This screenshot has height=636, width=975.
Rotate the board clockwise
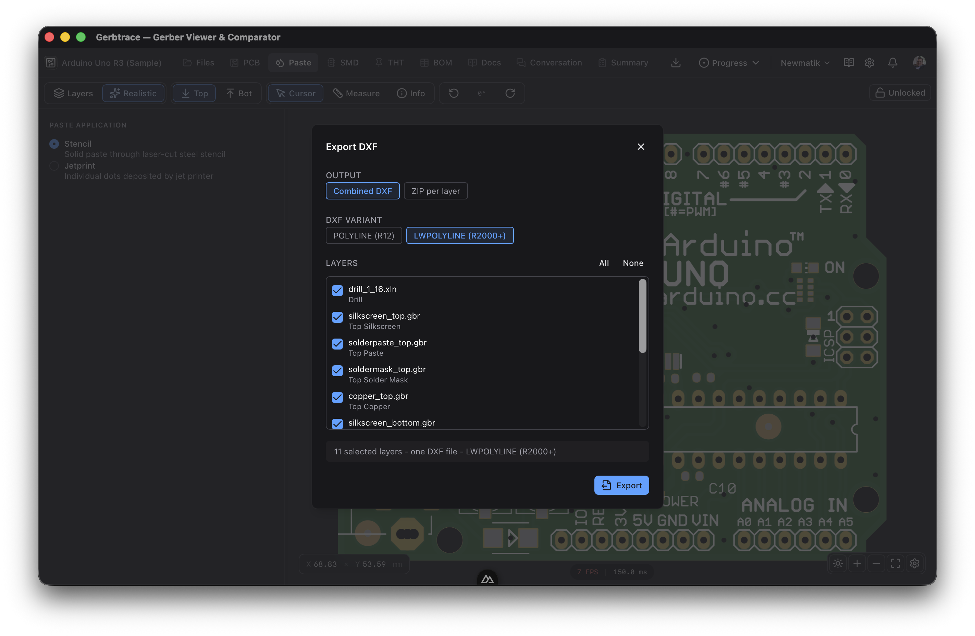click(510, 94)
